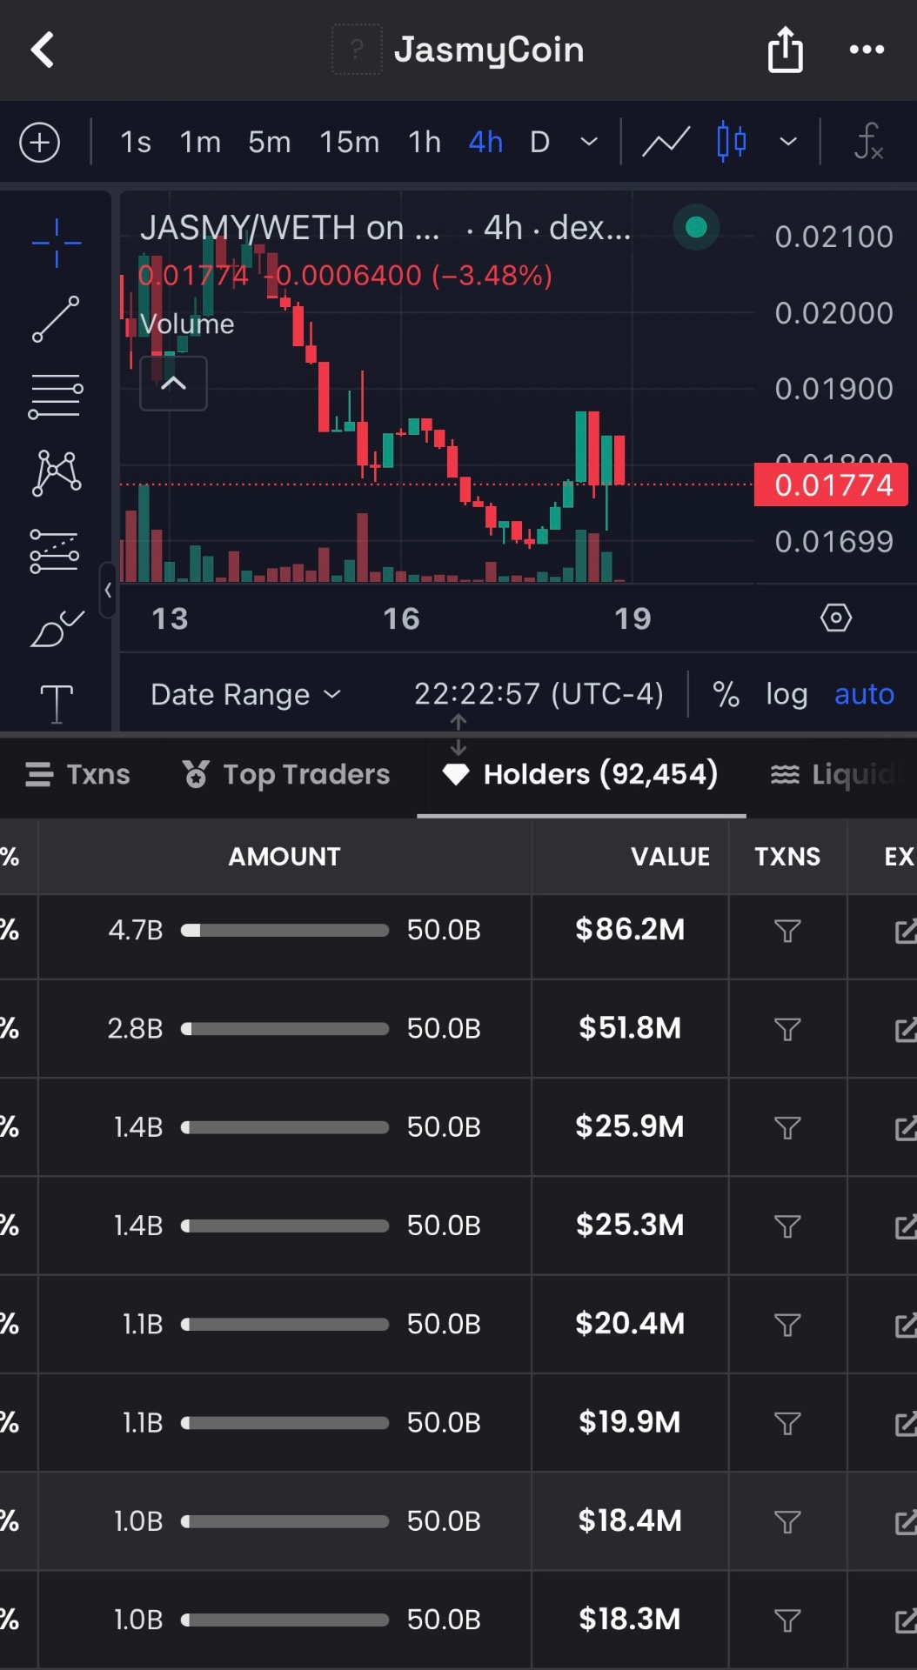Select the crosshair cursor tool

(x=57, y=243)
